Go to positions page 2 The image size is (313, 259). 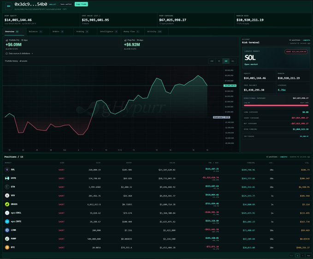coord(302,256)
